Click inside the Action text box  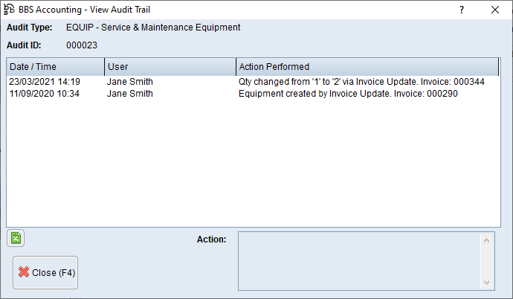[x=359, y=260]
